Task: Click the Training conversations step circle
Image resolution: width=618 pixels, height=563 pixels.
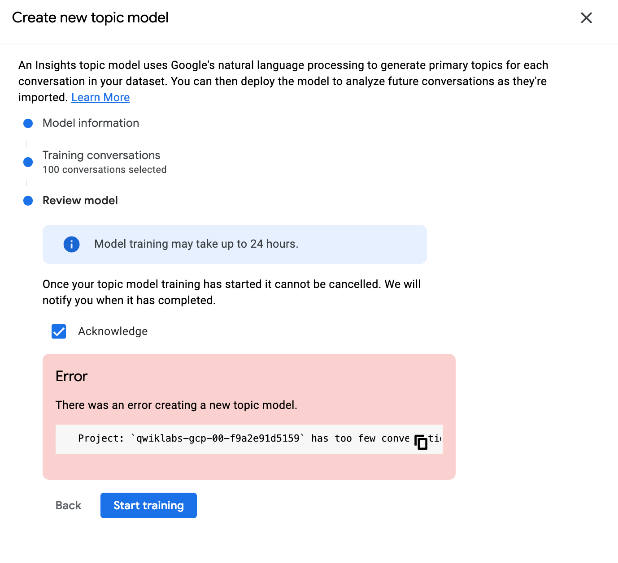Action: point(28,162)
